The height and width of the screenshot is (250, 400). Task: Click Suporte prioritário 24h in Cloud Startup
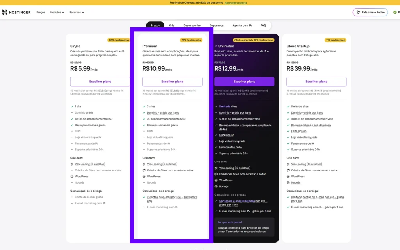pyautogui.click(x=305, y=150)
